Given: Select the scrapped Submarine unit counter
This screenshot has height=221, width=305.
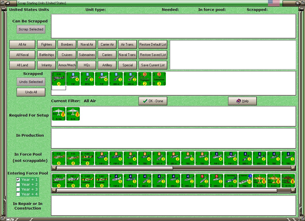Looking at the screenshot, I should point(159,79).
